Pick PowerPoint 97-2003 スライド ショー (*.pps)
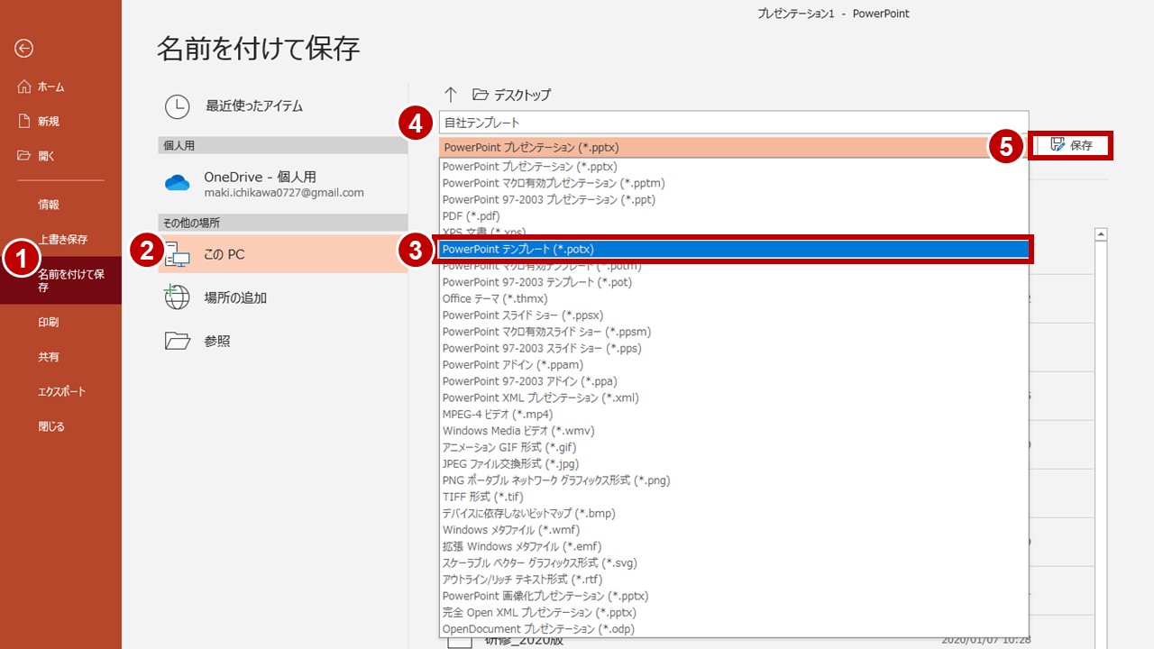The height and width of the screenshot is (649, 1154). (x=734, y=348)
